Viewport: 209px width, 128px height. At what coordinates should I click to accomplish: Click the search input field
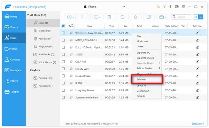pyautogui.click(x=181, y=17)
